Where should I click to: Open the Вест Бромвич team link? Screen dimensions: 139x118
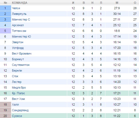tap(22, 53)
